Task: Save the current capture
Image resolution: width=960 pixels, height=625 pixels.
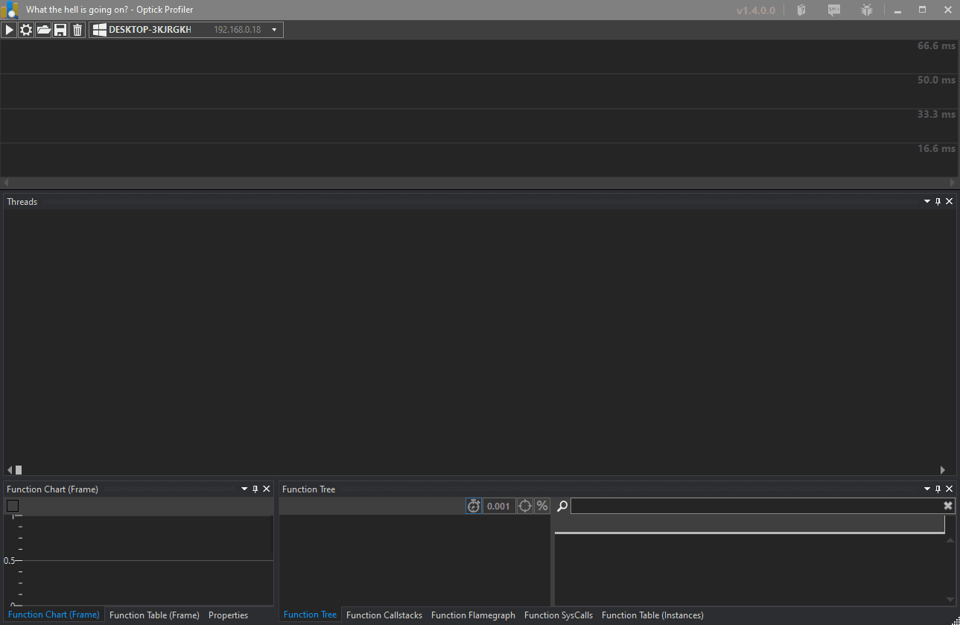Action: pyautogui.click(x=60, y=30)
